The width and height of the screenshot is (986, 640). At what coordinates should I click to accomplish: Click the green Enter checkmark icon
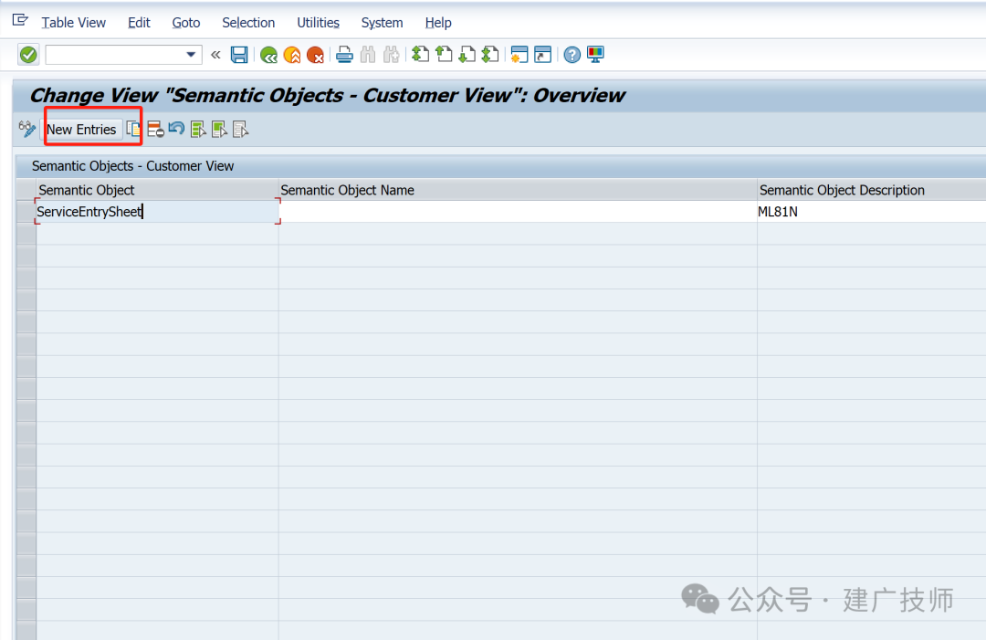28,55
